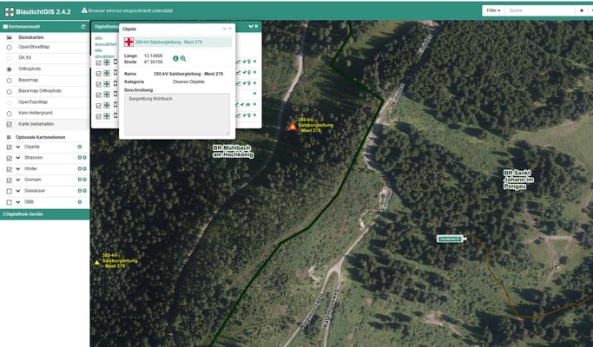Click the info icon beside the coordinates

point(175,59)
